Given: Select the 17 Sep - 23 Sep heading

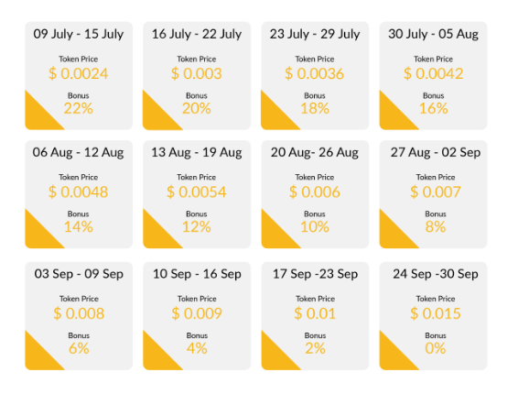Looking at the screenshot, I should tap(315, 274).
